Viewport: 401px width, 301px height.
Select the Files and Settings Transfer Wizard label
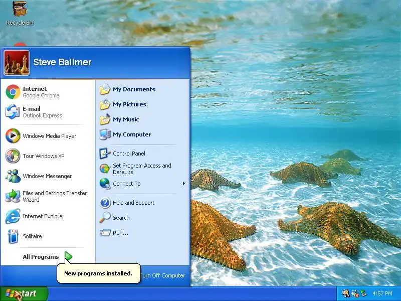coord(55,196)
